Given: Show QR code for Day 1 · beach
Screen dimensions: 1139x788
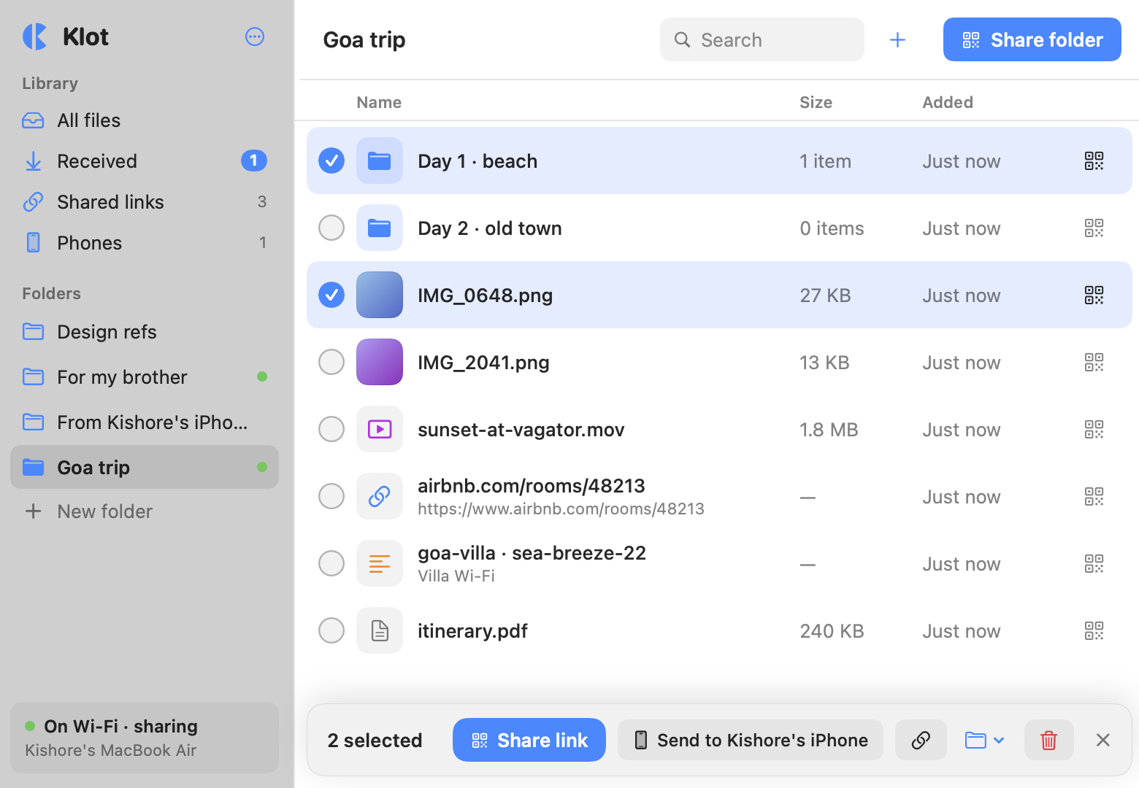Looking at the screenshot, I should pos(1094,161).
